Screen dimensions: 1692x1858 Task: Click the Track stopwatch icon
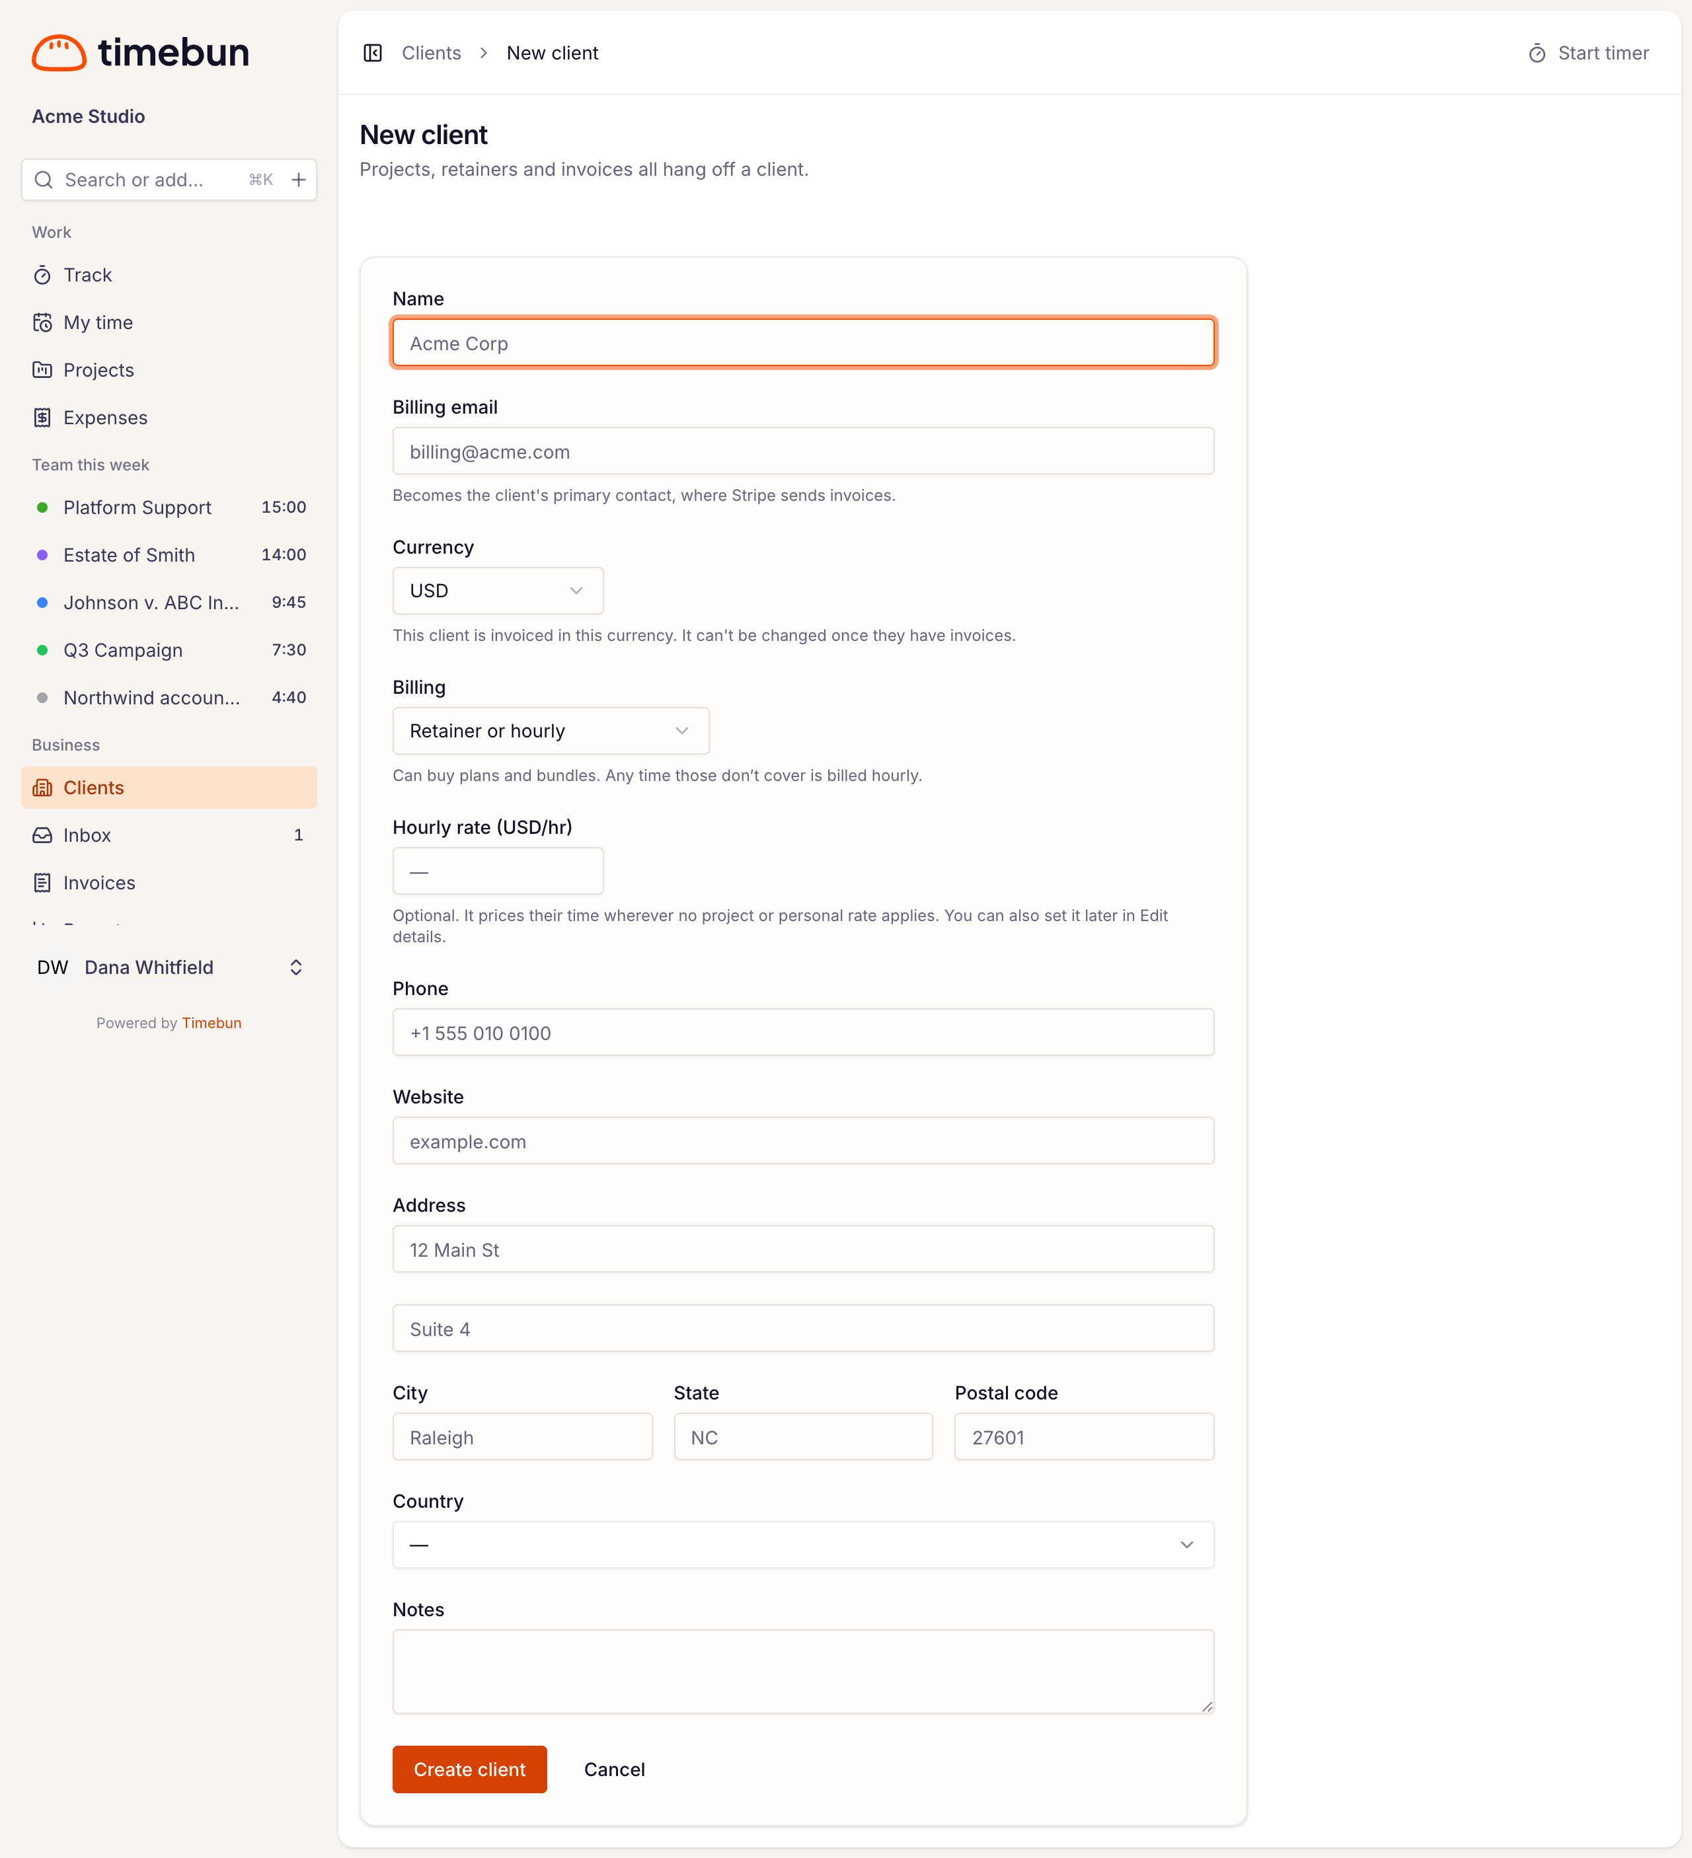42,276
